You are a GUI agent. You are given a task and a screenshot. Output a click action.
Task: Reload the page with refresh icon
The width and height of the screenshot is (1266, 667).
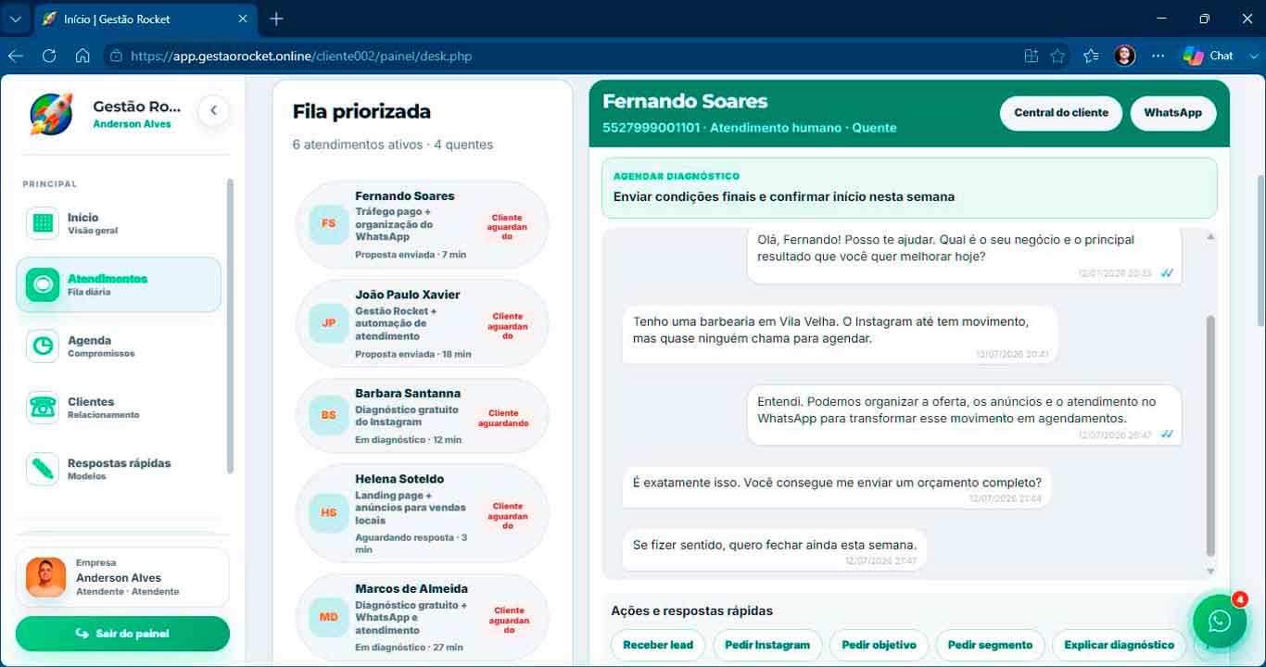(49, 56)
